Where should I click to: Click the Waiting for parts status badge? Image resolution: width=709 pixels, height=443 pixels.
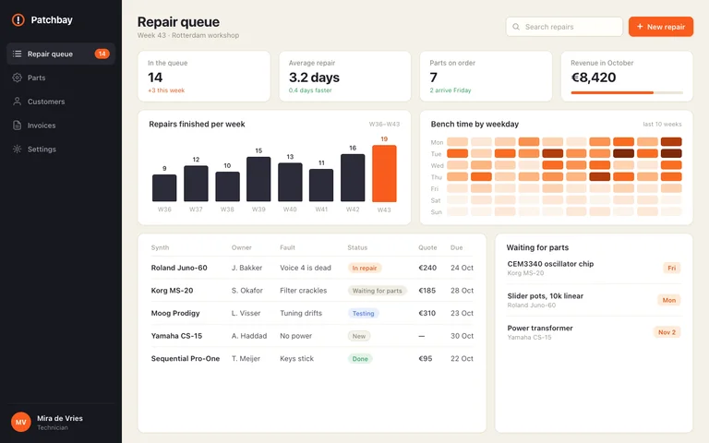(x=377, y=291)
